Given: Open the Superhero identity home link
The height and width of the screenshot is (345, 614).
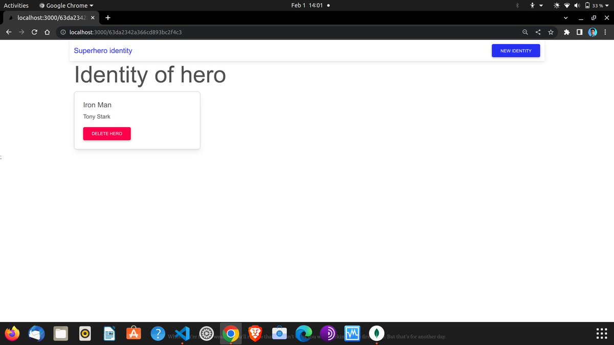Looking at the screenshot, I should tap(103, 51).
